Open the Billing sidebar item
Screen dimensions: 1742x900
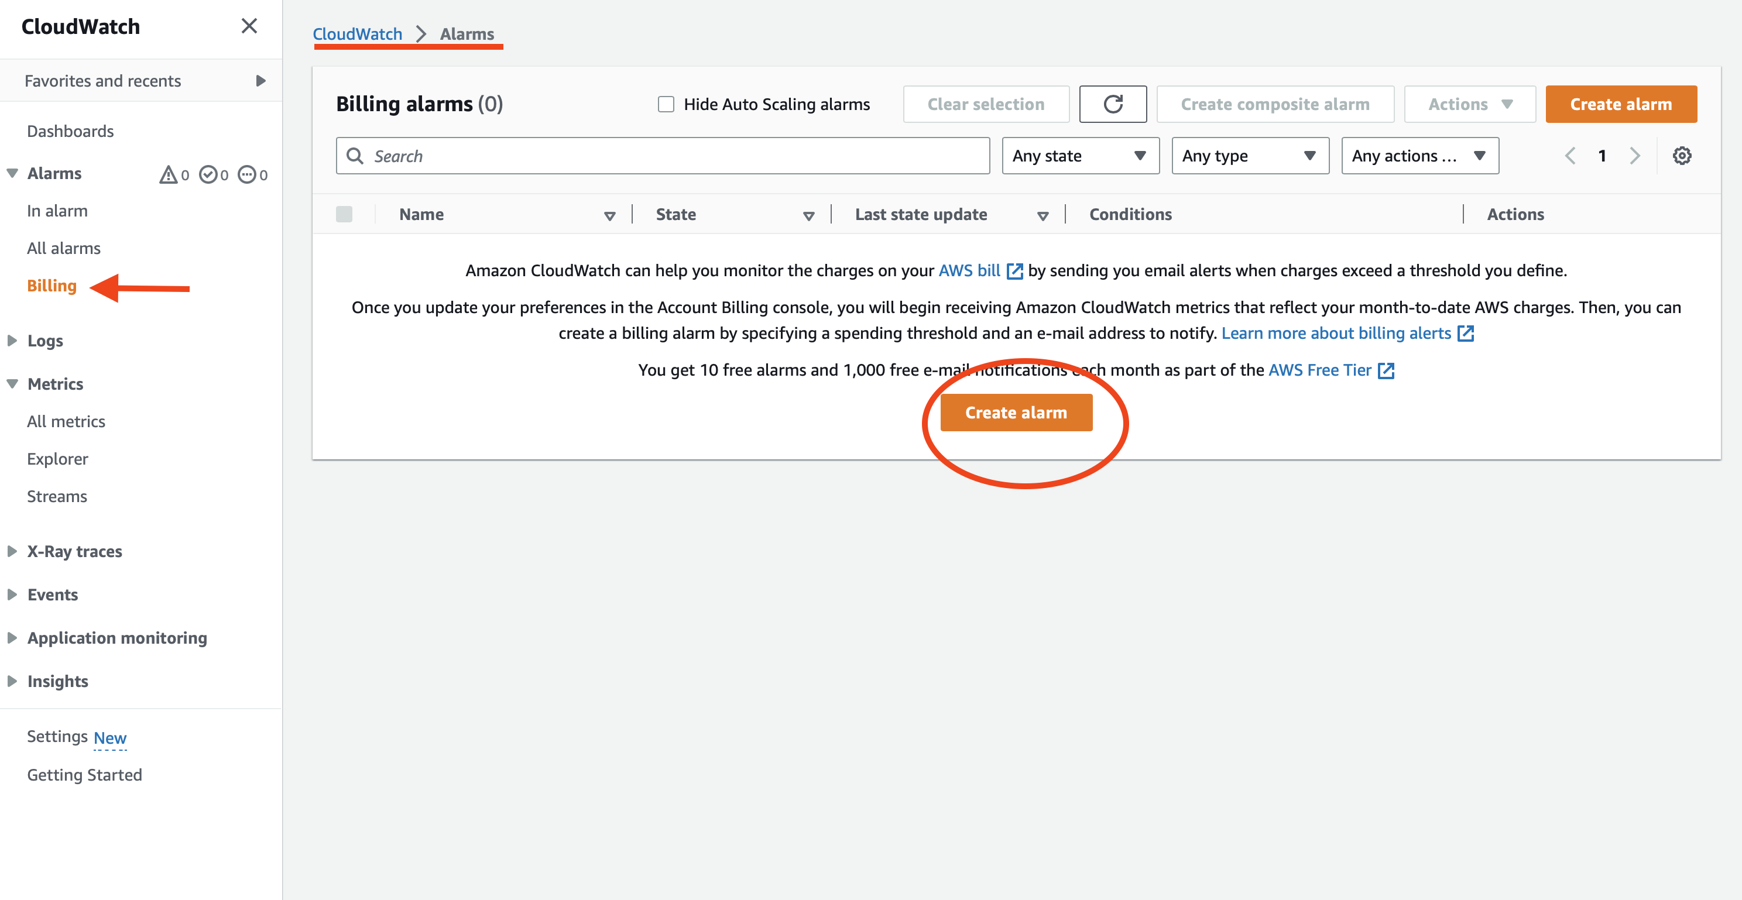(x=52, y=286)
